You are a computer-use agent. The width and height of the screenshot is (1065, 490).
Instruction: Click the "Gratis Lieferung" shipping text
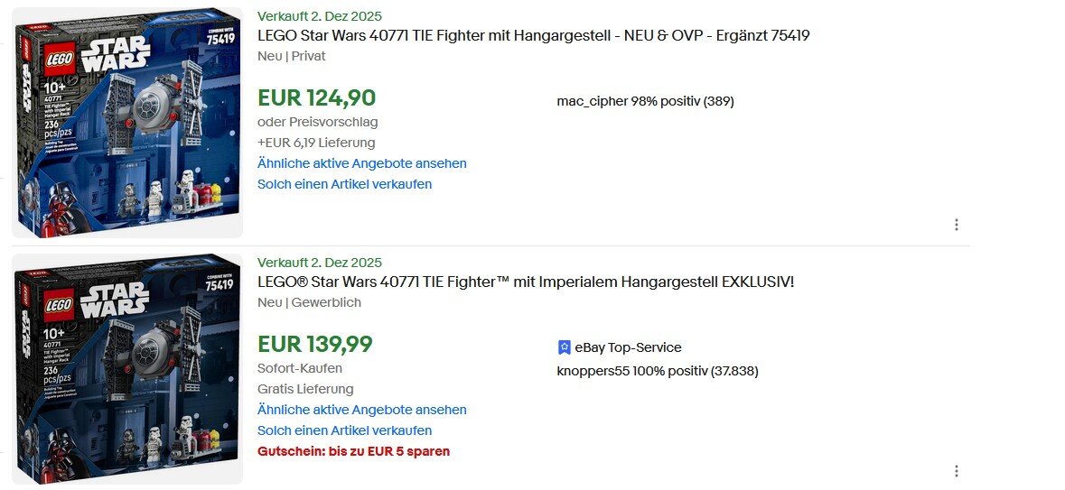pos(305,389)
